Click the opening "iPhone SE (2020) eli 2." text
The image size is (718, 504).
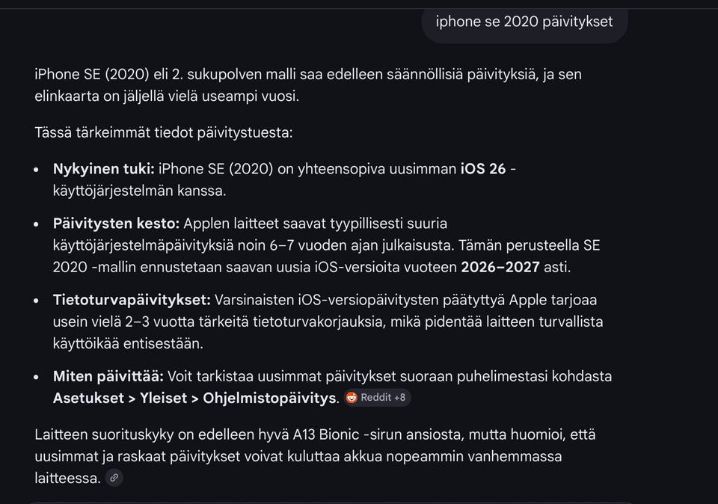pyautogui.click(x=109, y=75)
